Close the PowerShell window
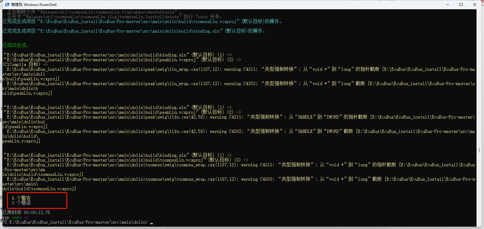The width and height of the screenshot is (484, 229). (x=475, y=4)
